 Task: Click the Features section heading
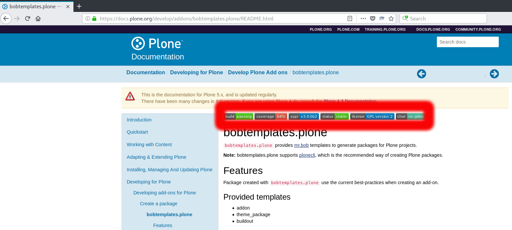tap(243, 171)
